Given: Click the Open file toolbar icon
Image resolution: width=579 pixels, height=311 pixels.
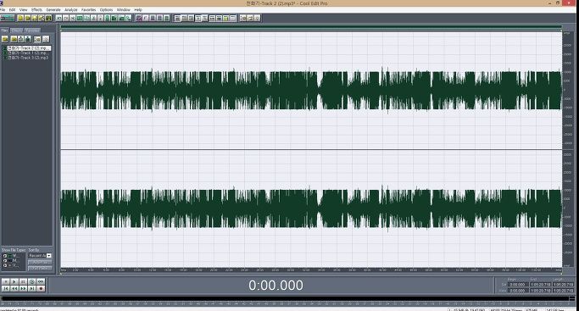Looking at the screenshot, I should coord(28,18).
